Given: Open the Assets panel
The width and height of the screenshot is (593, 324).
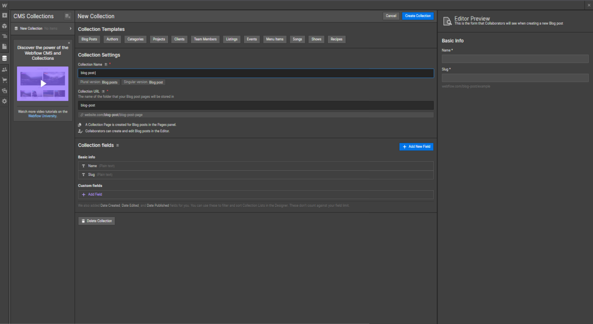Looking at the screenshot, I should (5, 90).
